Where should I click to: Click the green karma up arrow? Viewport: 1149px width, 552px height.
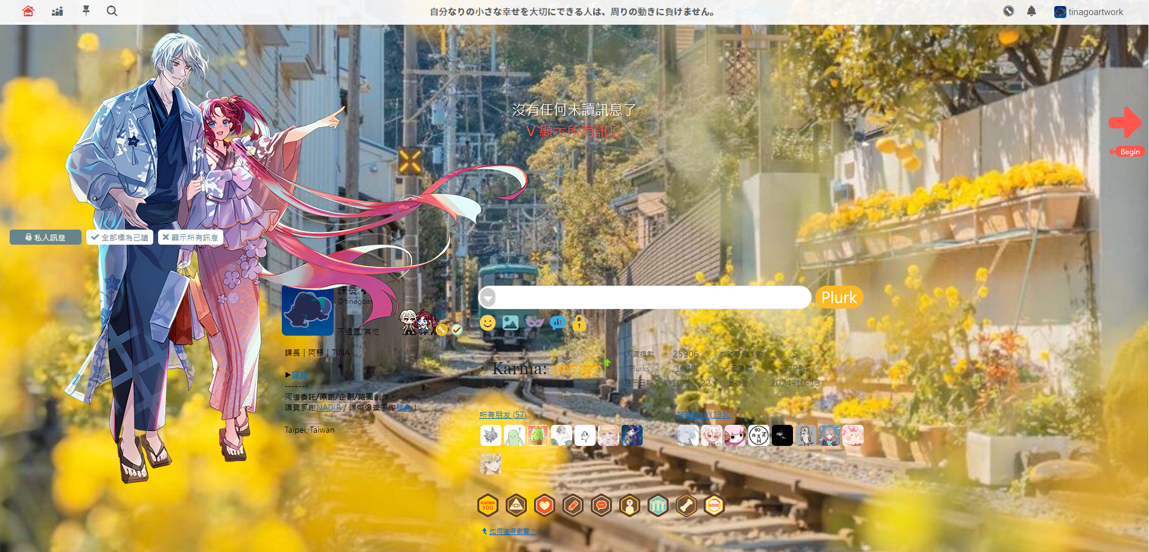(608, 363)
